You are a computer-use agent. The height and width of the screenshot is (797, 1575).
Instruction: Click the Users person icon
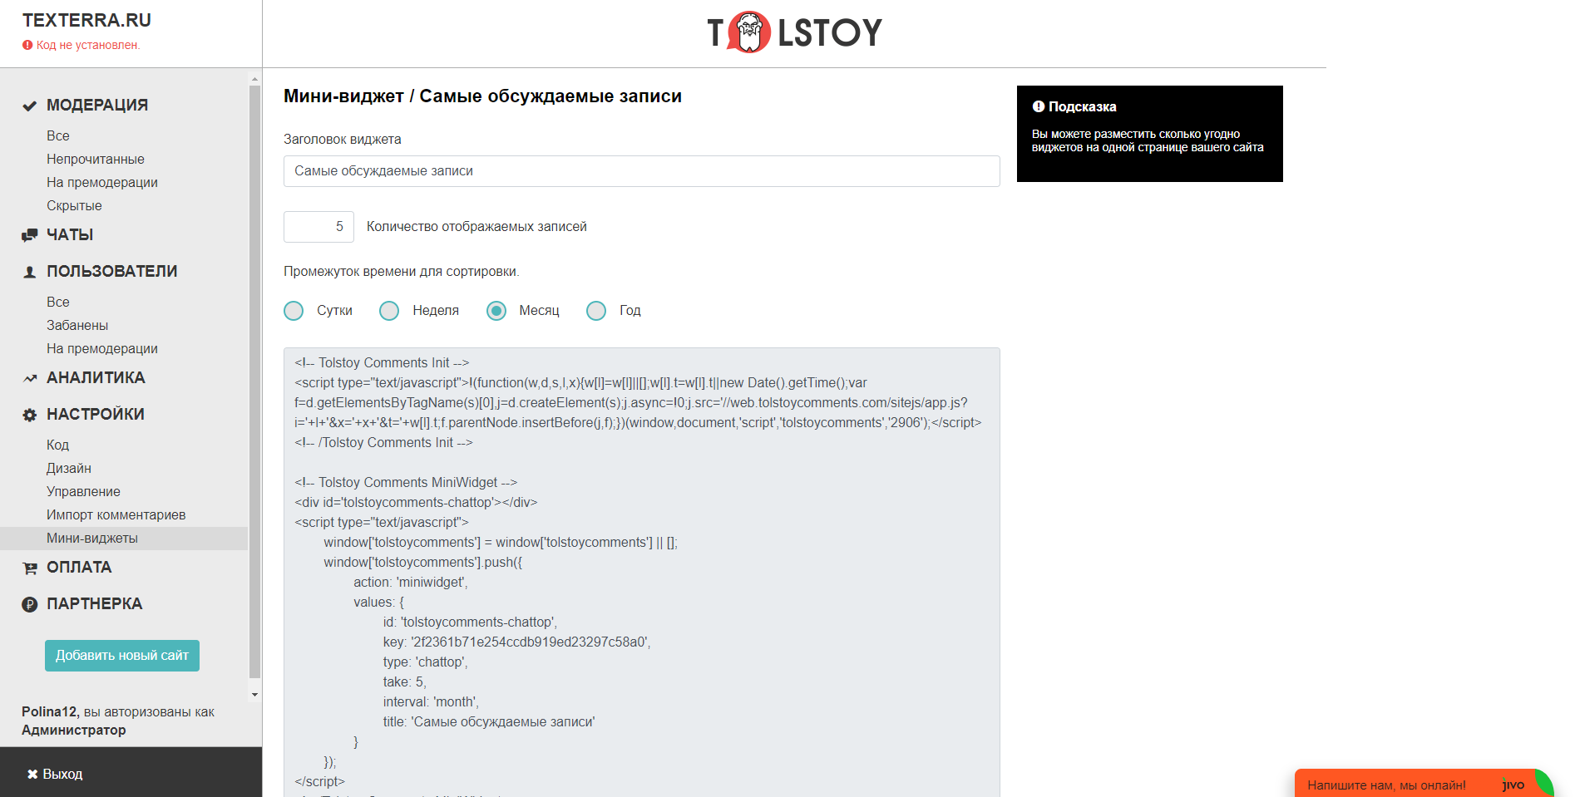pyautogui.click(x=29, y=272)
